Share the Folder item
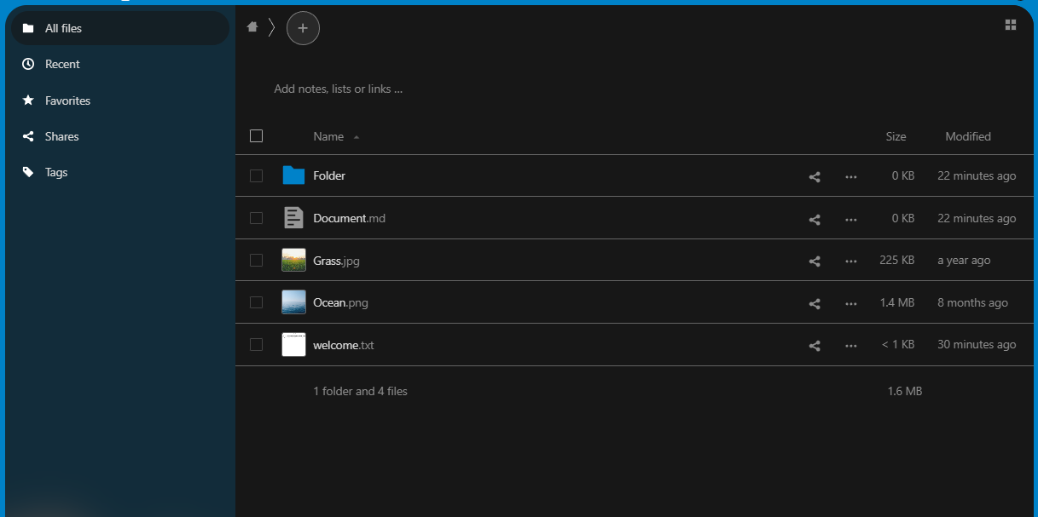This screenshot has height=517, width=1038. [x=815, y=176]
